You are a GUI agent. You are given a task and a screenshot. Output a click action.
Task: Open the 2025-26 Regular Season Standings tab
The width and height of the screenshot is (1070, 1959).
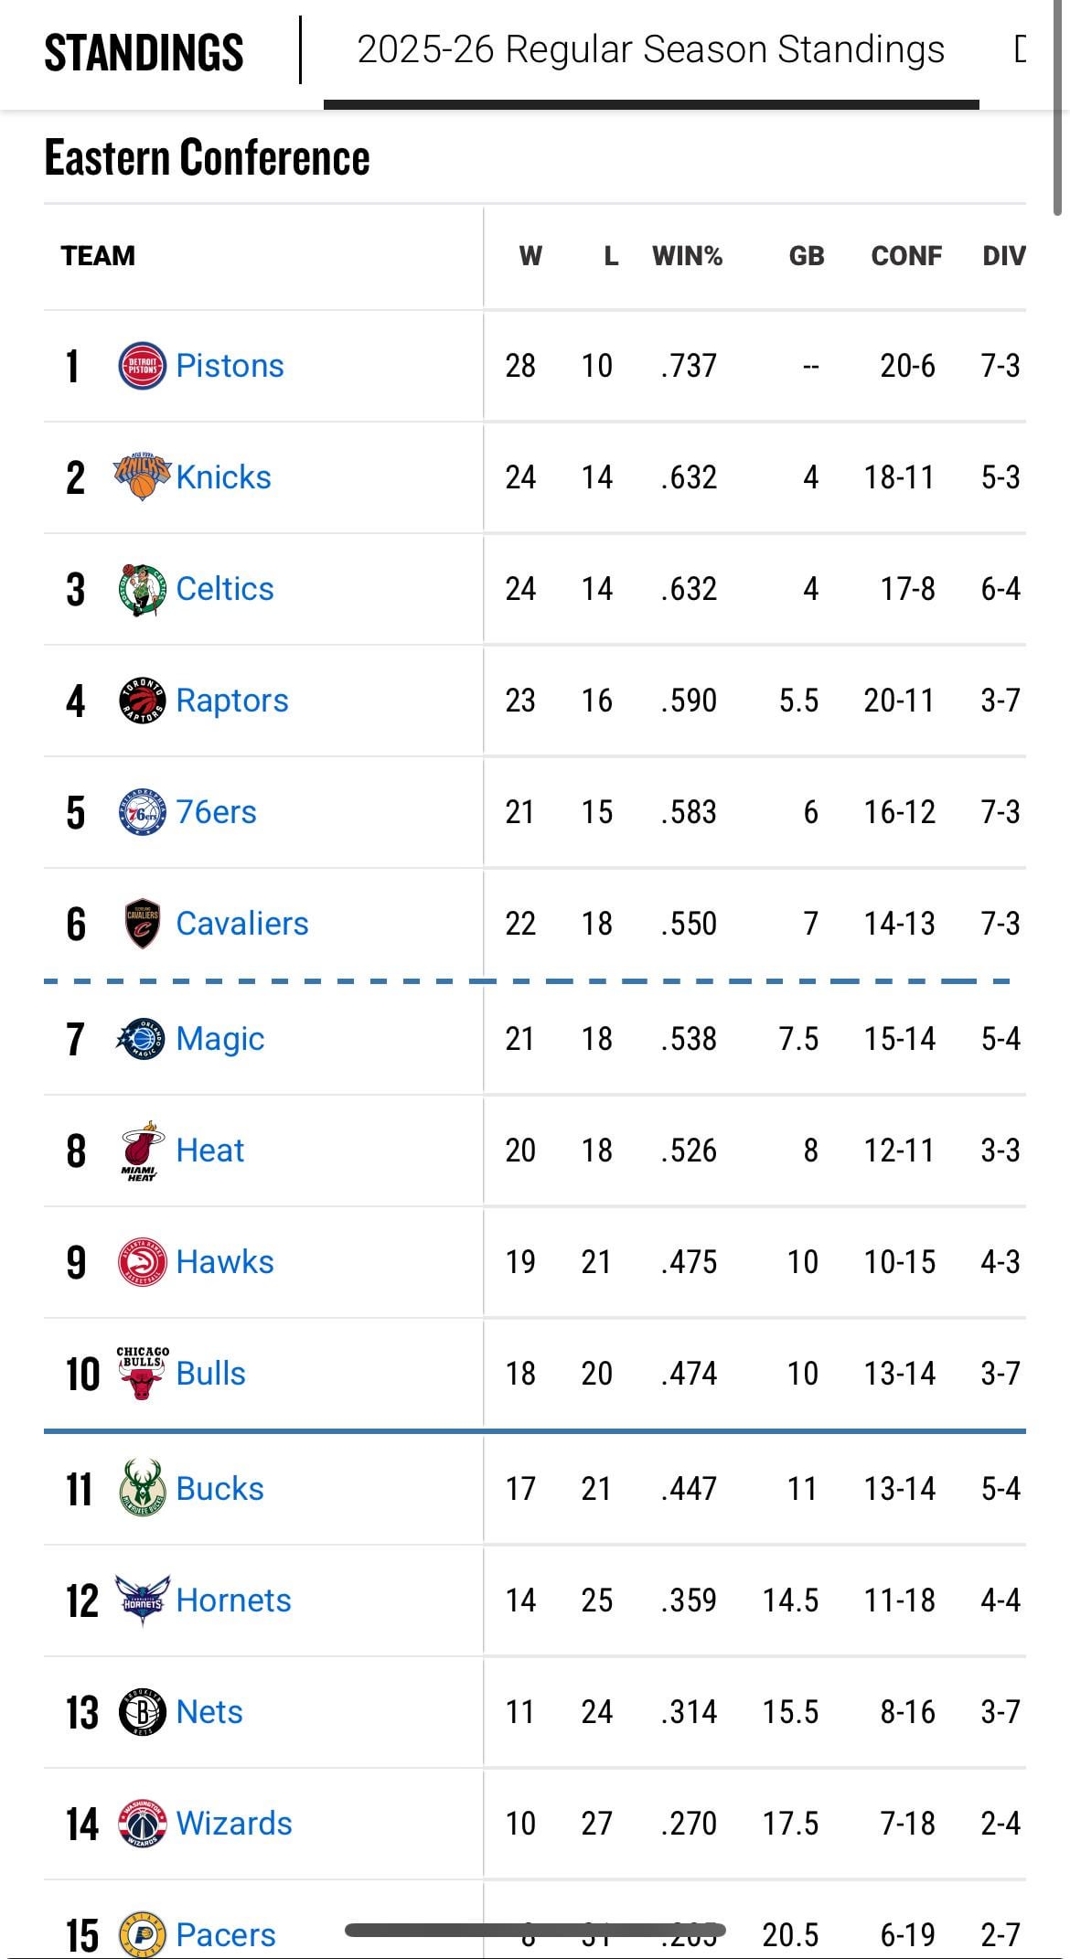tap(650, 51)
